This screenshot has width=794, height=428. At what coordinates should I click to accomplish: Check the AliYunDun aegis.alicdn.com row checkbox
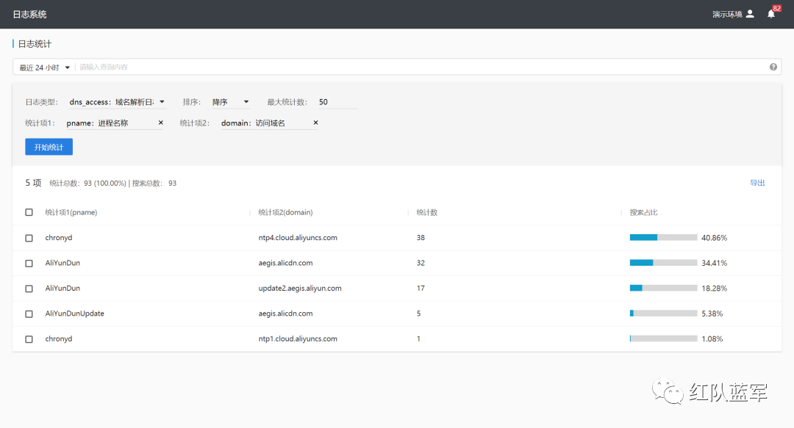(x=29, y=263)
